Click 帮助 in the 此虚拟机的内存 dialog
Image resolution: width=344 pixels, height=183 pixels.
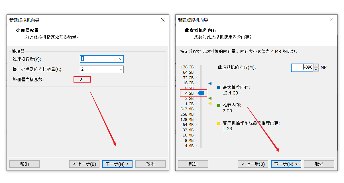click(193, 164)
